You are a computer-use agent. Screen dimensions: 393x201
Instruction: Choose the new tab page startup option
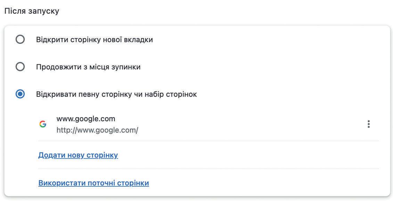[x=20, y=40]
